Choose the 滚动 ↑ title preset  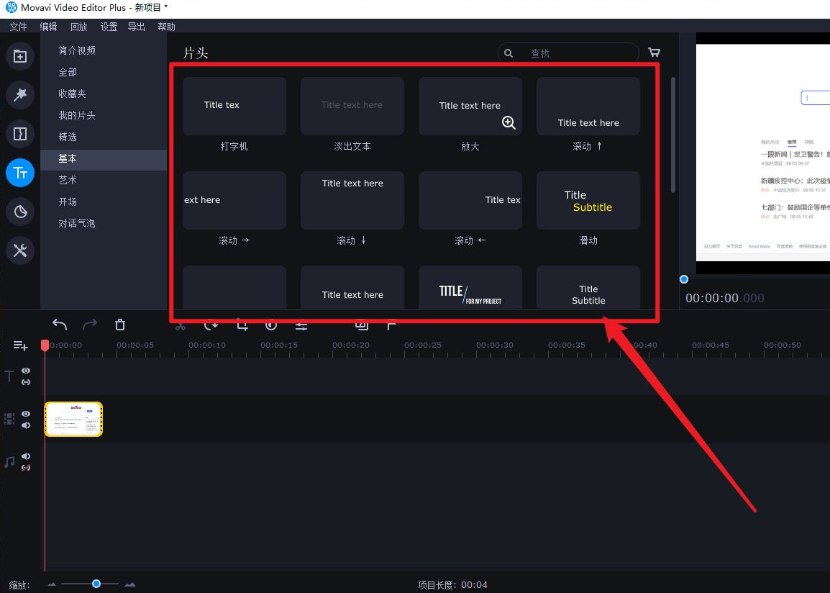tap(588, 107)
